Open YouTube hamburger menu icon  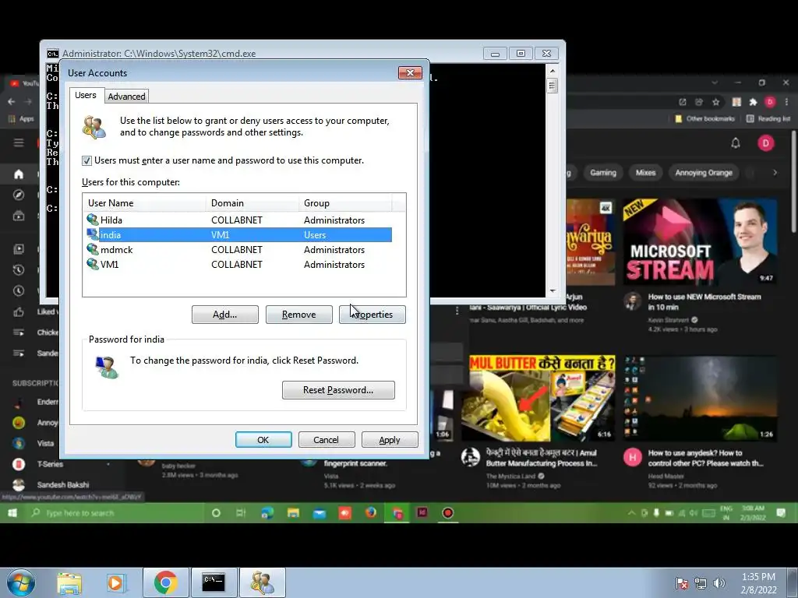(19, 142)
